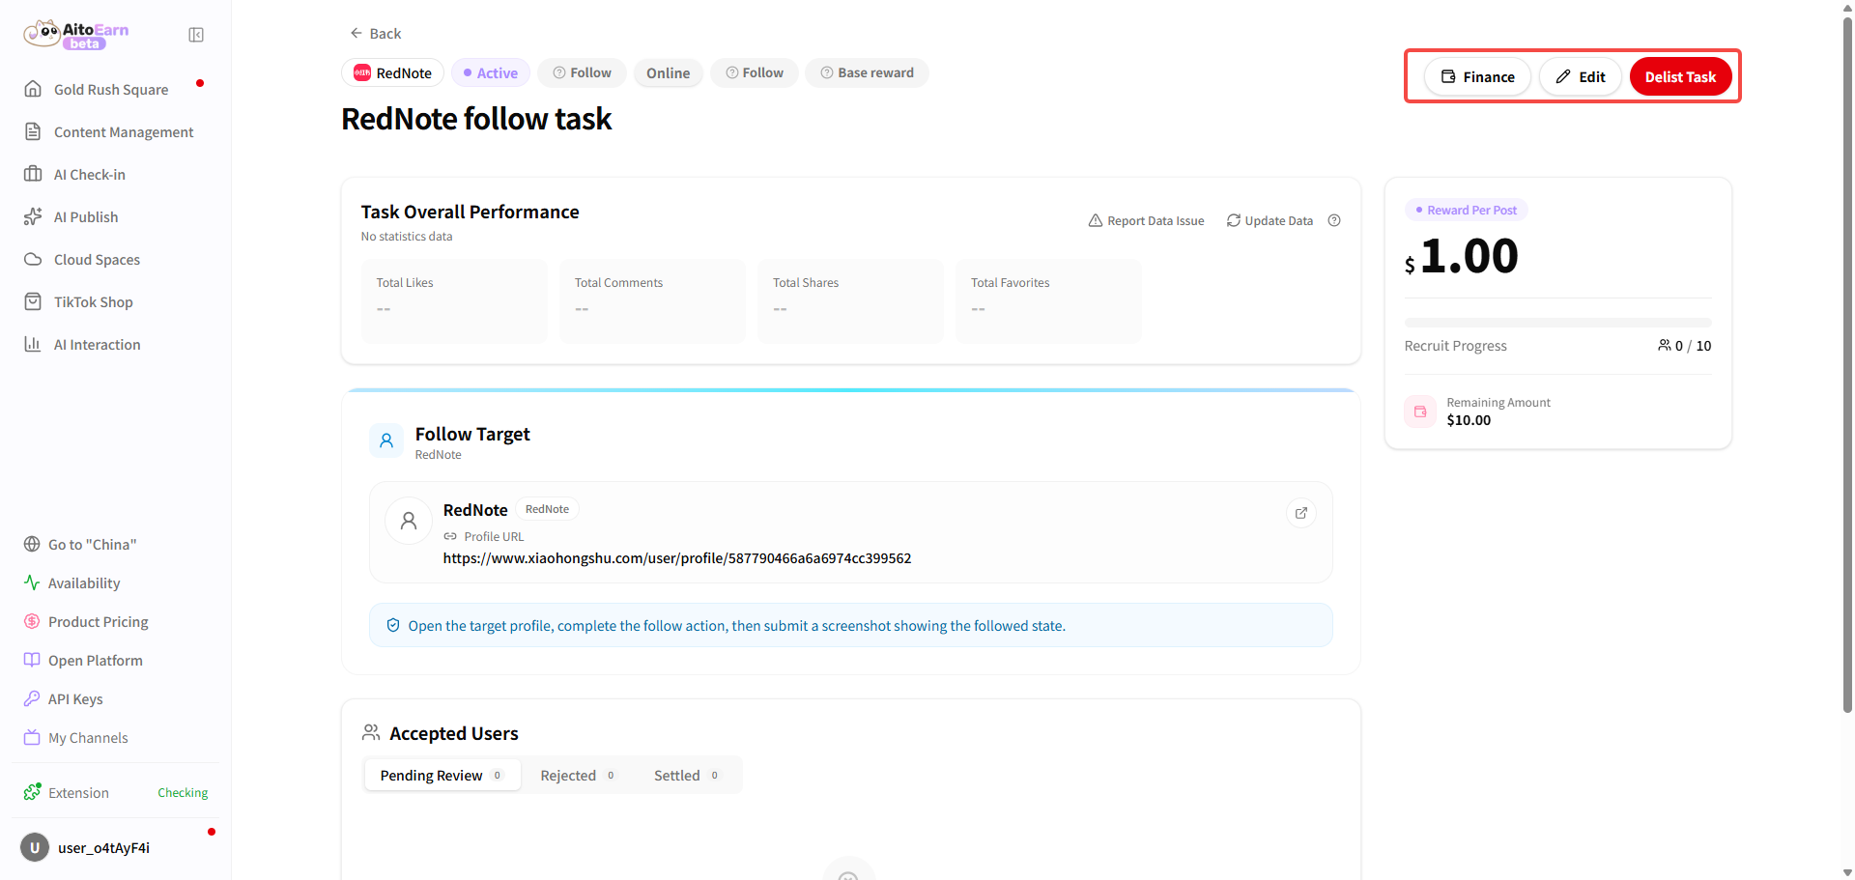Click the globe icon beside Go to China
The image size is (1855, 880).
32,544
